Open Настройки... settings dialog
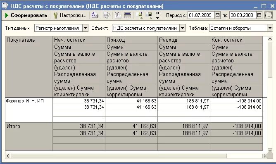The width and height of the screenshot is (276, 164). [70, 15]
